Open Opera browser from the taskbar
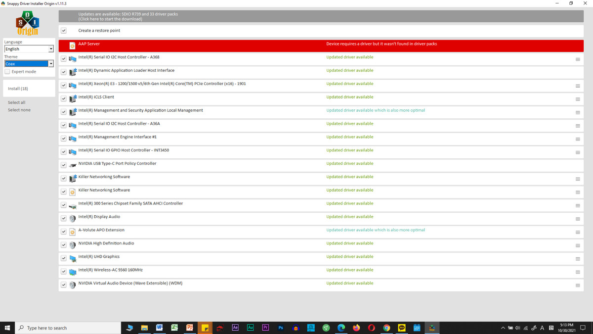This screenshot has height=334, width=593. 372,328
